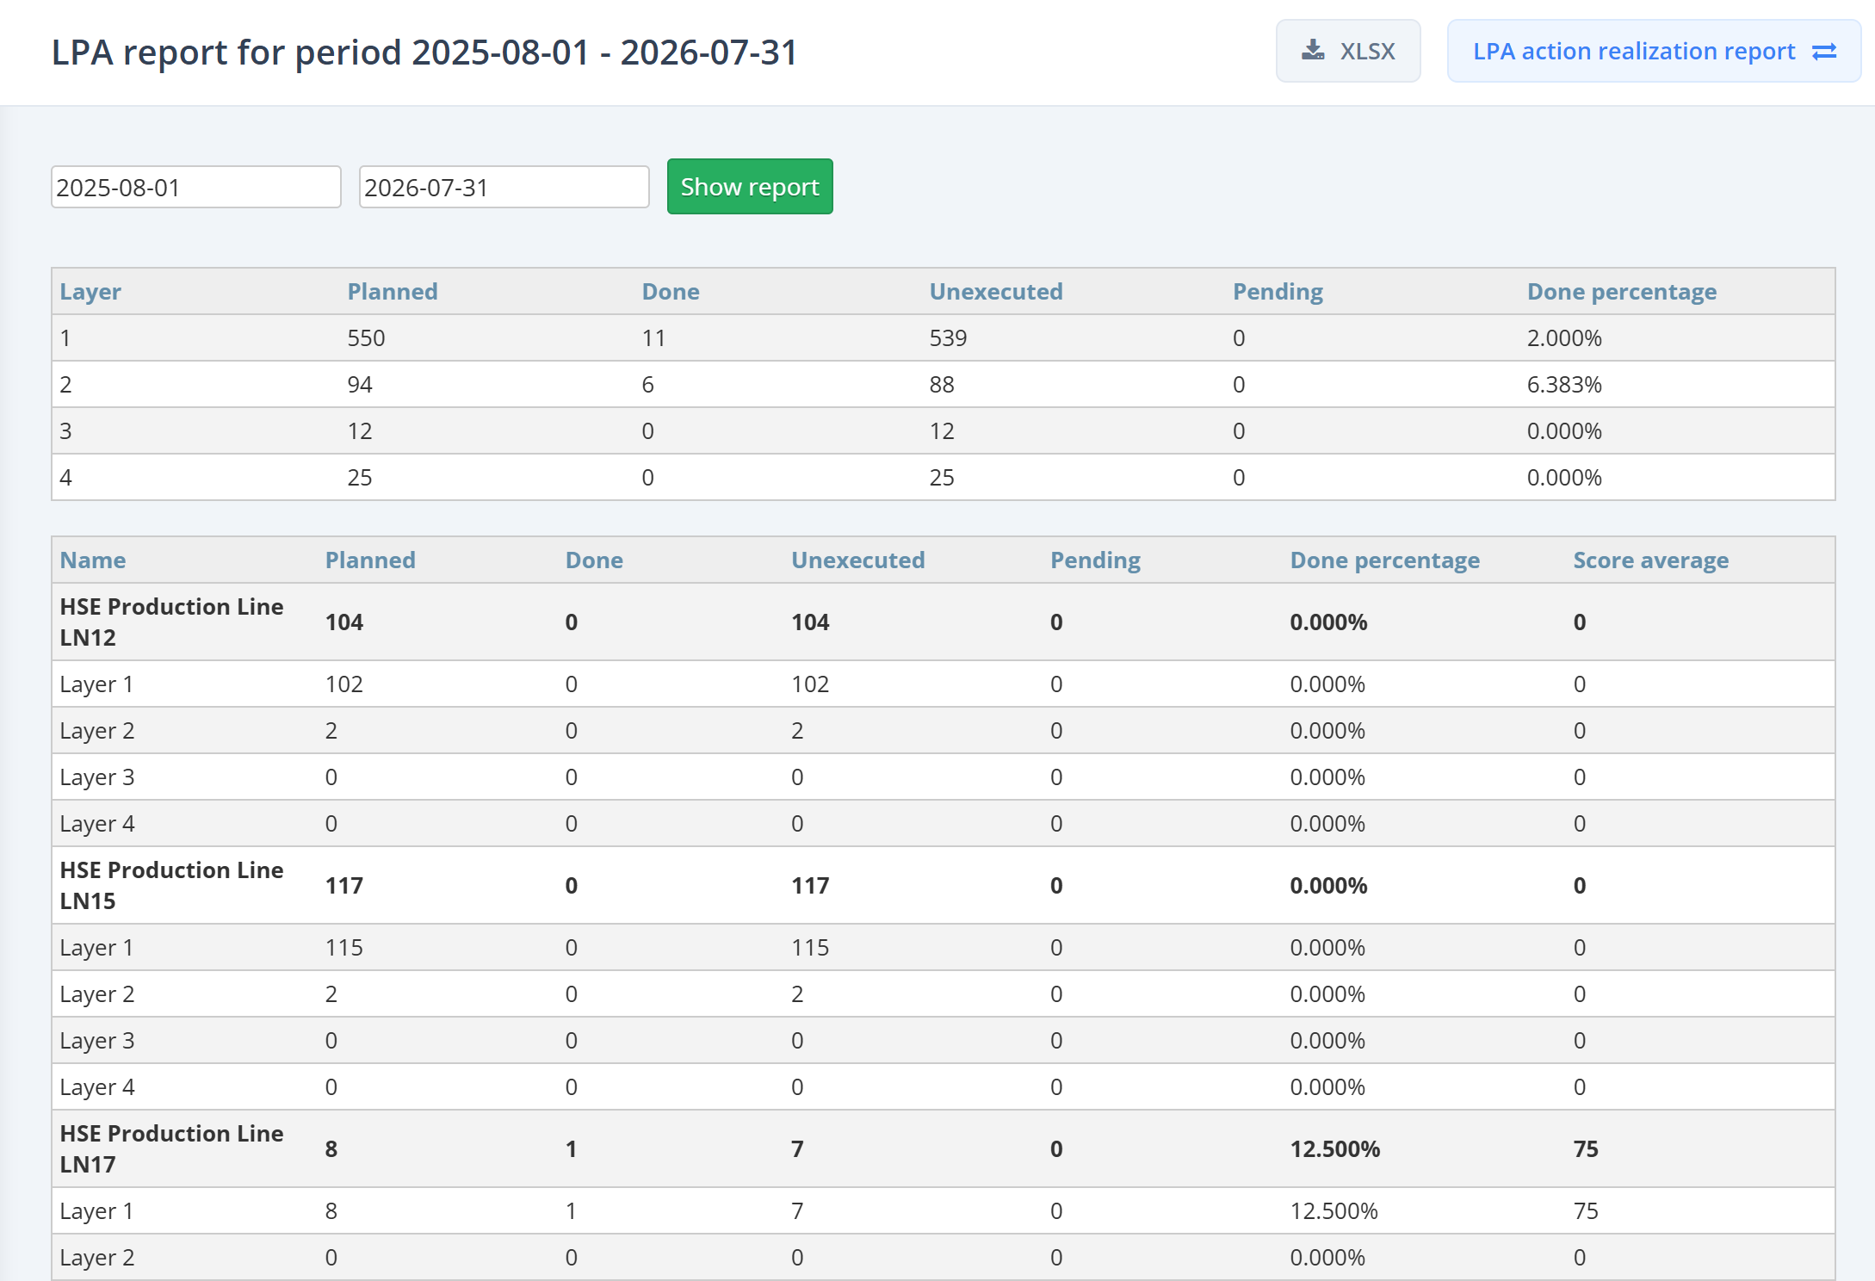Select planned value 94 for layer 2
This screenshot has height=1281, width=1875.
tap(360, 384)
